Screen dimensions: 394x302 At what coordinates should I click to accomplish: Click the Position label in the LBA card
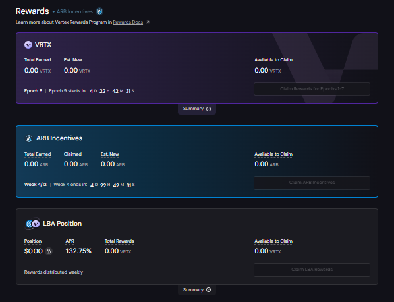coord(33,241)
